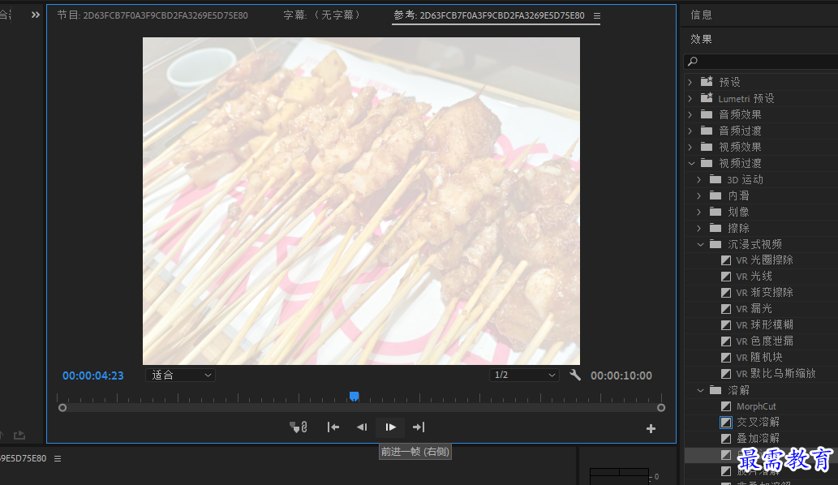Open the 1/2 playback resolution dropdown
Viewport: 838px width, 485px height.
tap(524, 375)
